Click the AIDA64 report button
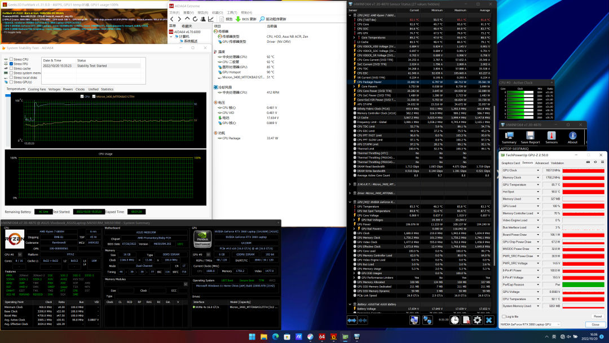609x343 pixels. (226, 19)
